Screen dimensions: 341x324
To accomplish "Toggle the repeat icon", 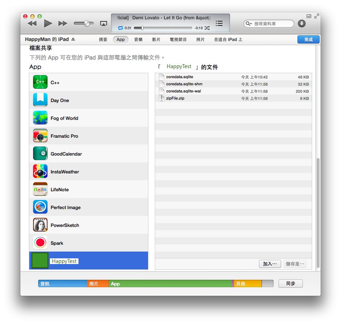I will point(120,28).
